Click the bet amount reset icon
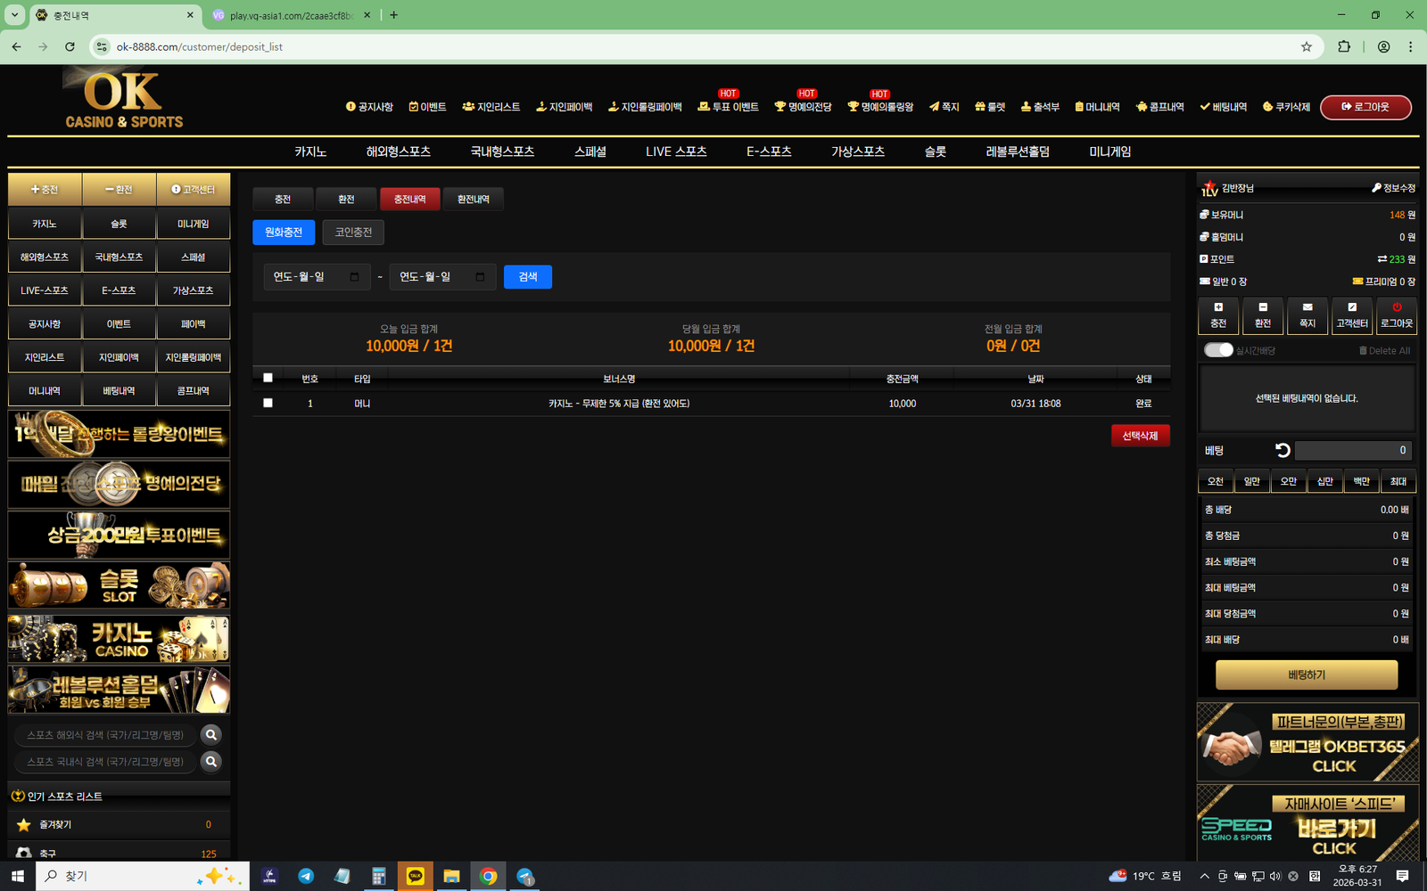This screenshot has height=891, width=1427. 1283,451
